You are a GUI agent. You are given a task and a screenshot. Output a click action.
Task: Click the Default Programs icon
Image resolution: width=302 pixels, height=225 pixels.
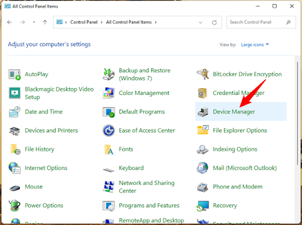pos(109,112)
